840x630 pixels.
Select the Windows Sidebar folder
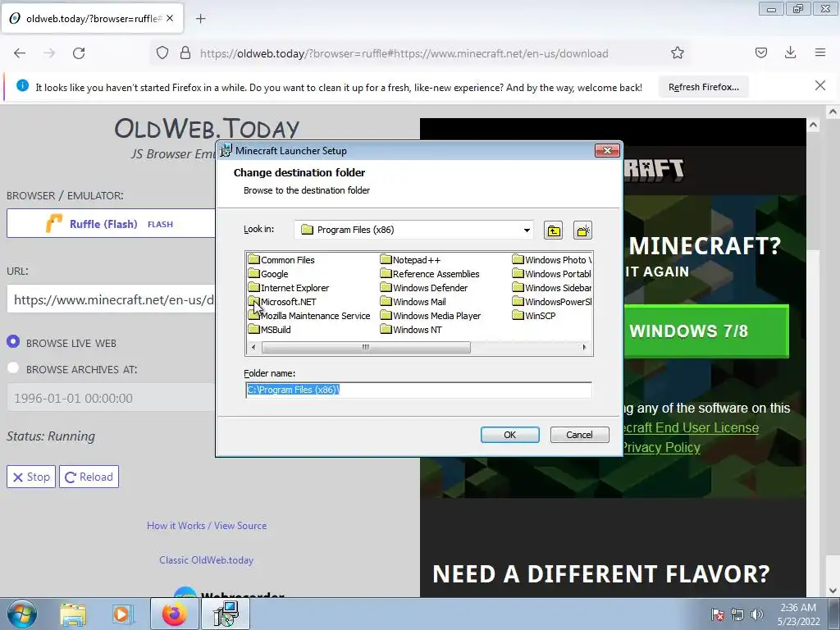(x=552, y=288)
